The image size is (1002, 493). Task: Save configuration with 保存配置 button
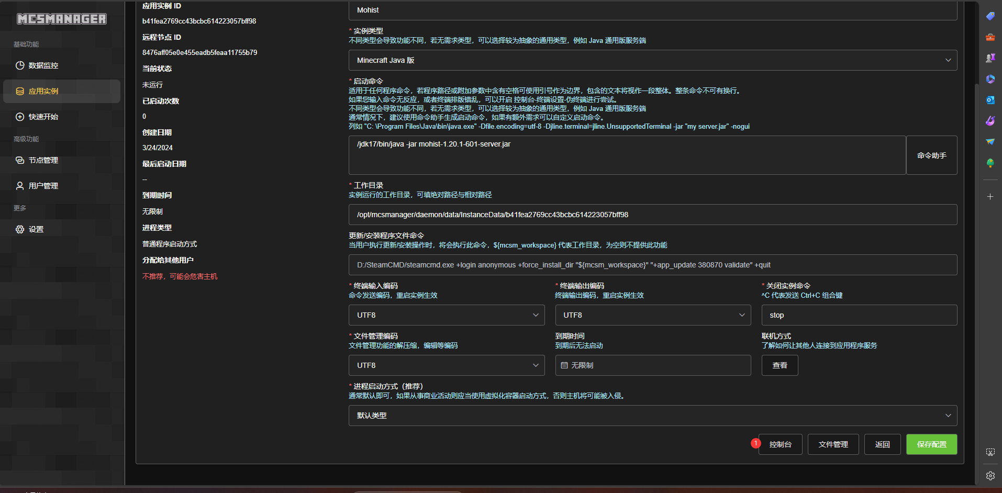tap(932, 444)
